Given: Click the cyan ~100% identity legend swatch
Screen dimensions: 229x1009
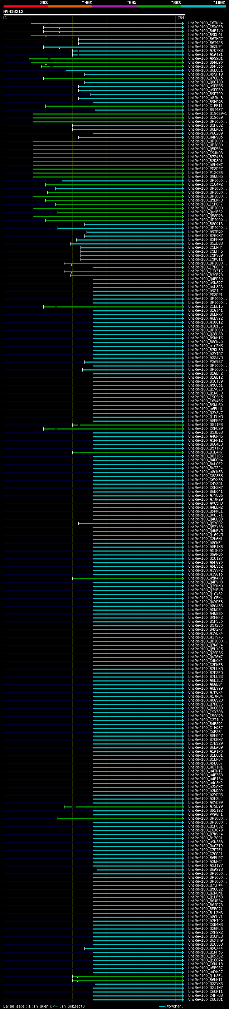Looking at the screenshot, I should pyautogui.click(x=203, y=7).
